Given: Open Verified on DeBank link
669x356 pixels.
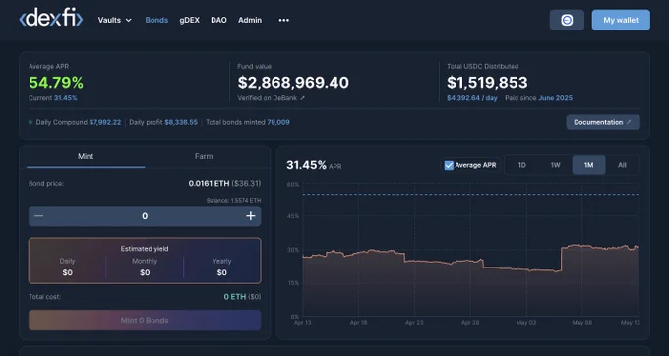Looking at the screenshot, I should [x=272, y=98].
